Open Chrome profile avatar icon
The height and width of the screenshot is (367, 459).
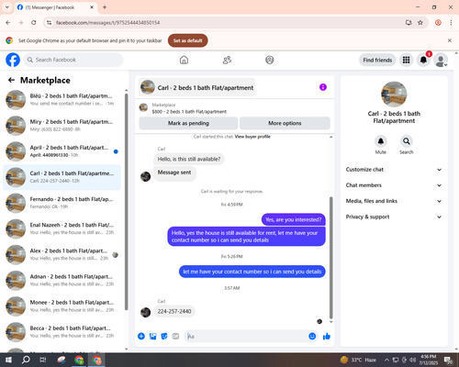coord(438,23)
